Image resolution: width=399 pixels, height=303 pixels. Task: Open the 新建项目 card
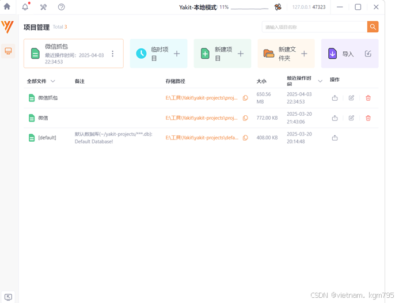pos(222,54)
